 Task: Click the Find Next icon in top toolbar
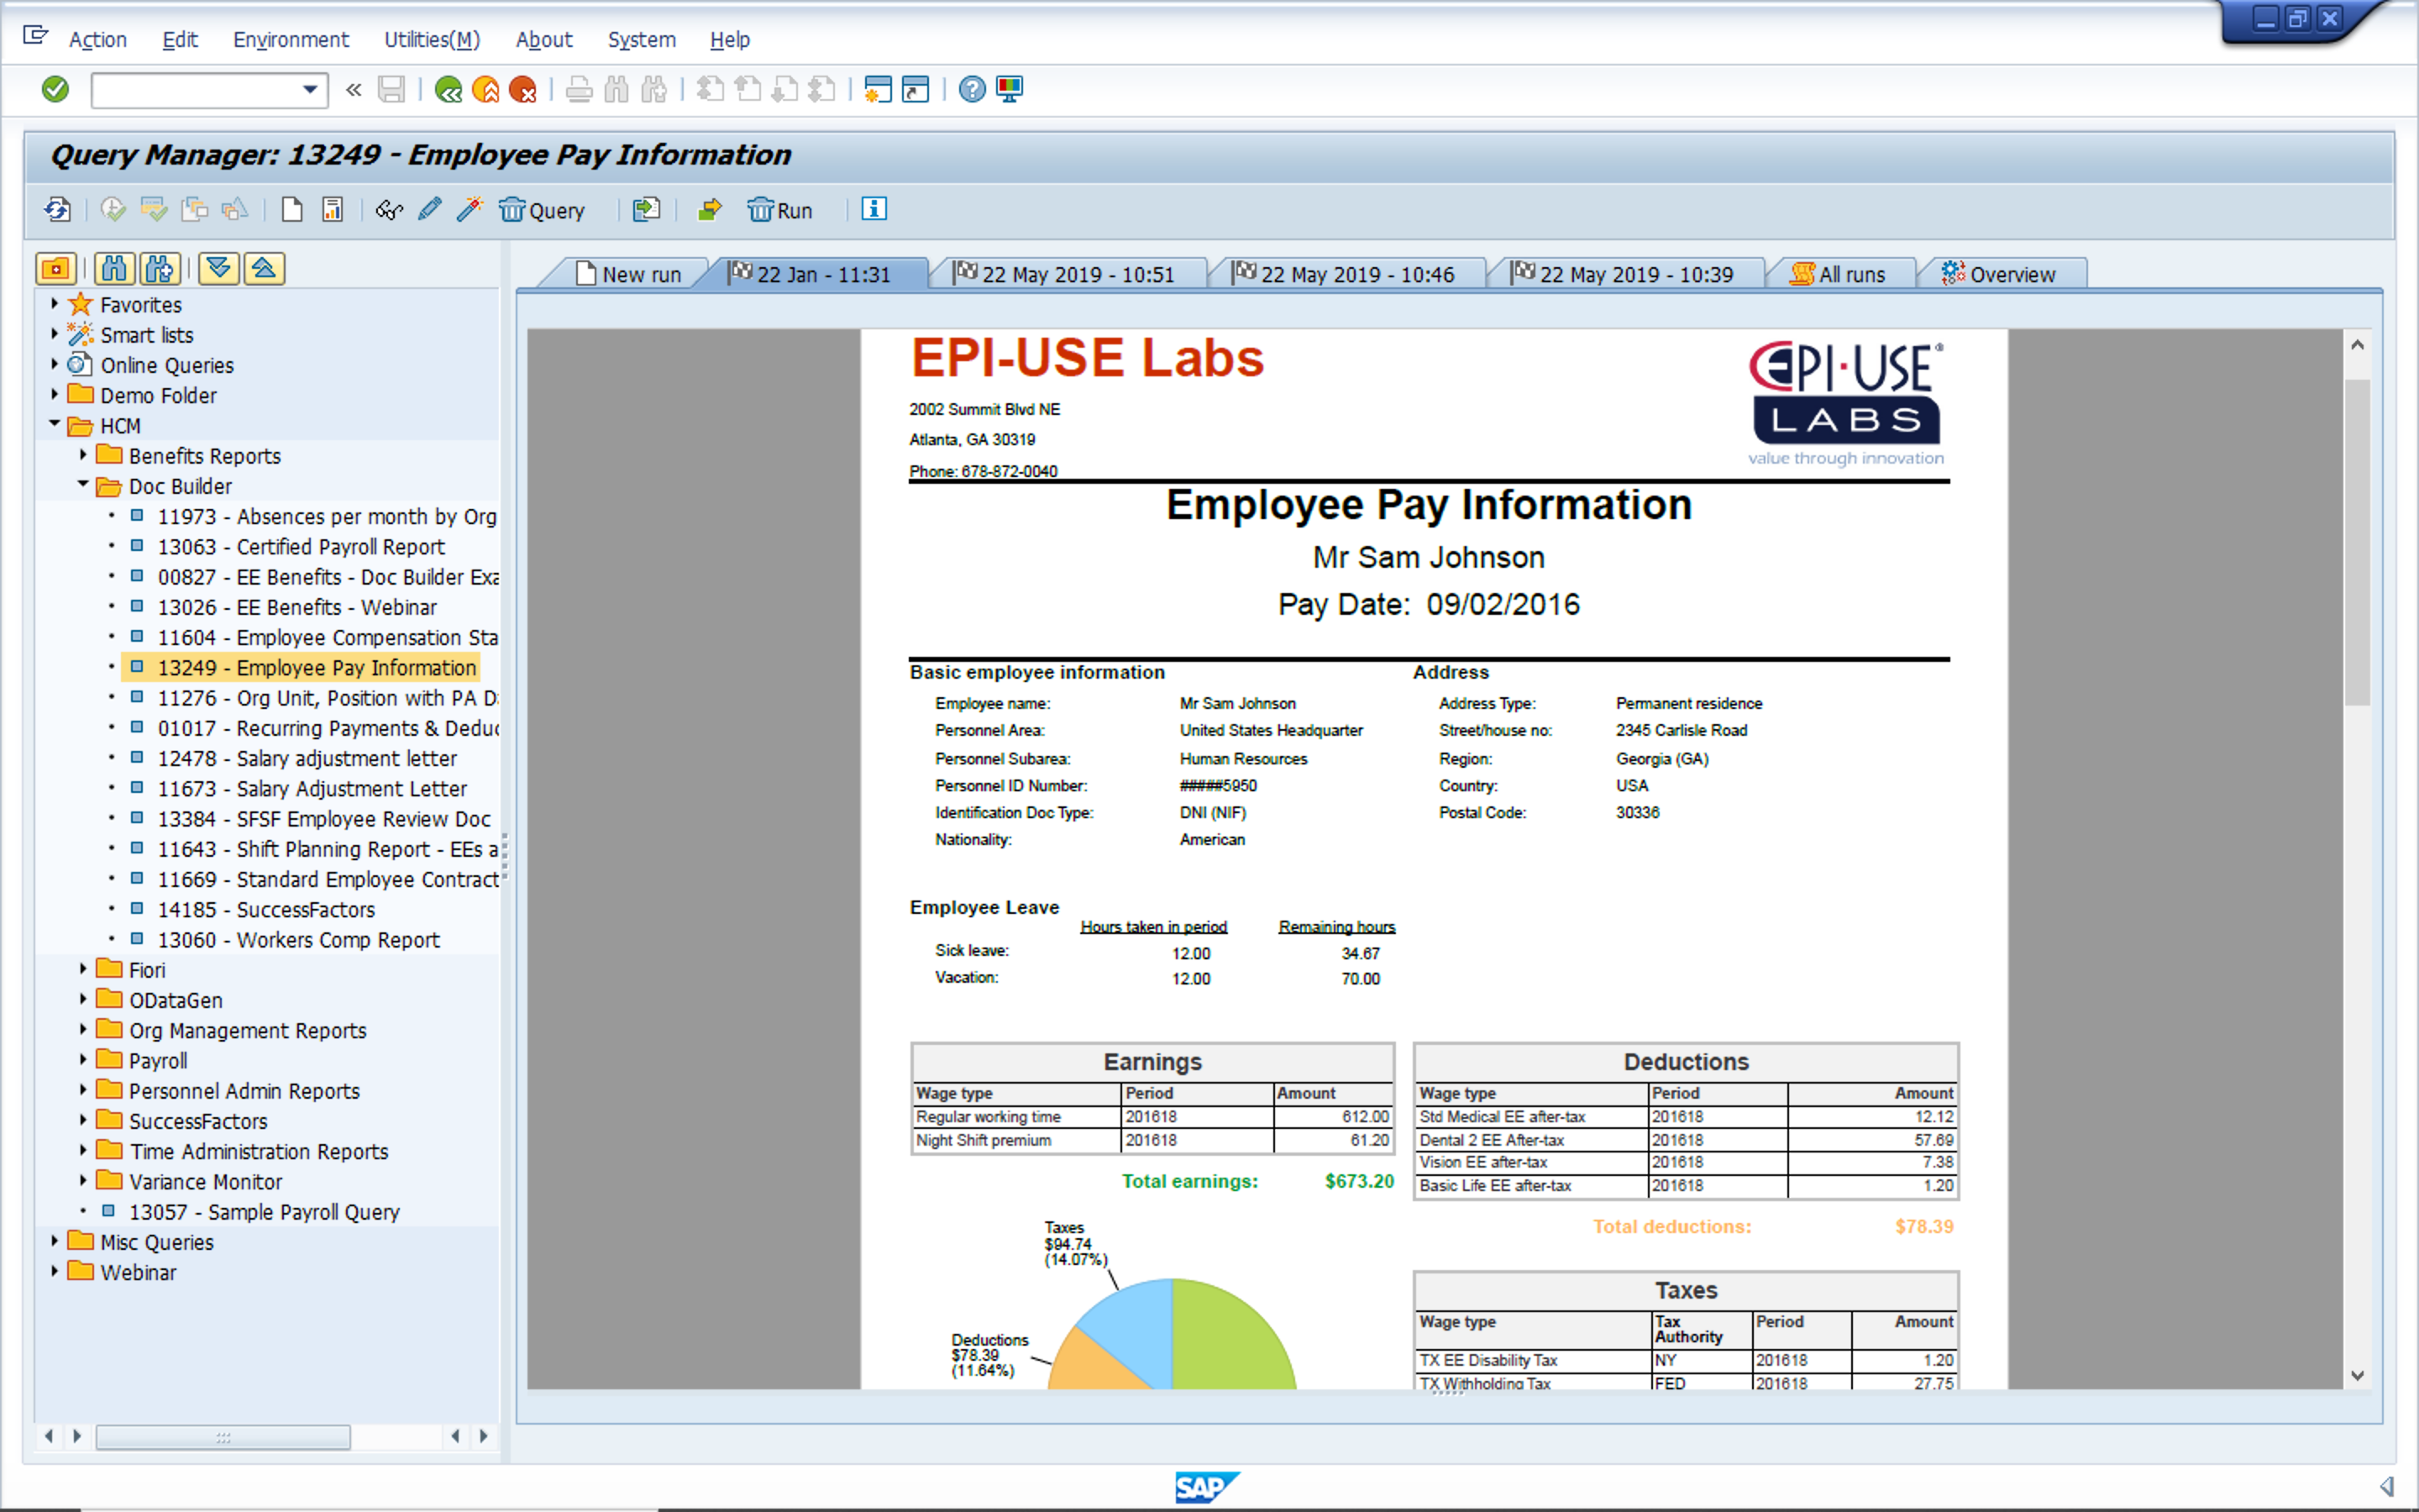[655, 90]
